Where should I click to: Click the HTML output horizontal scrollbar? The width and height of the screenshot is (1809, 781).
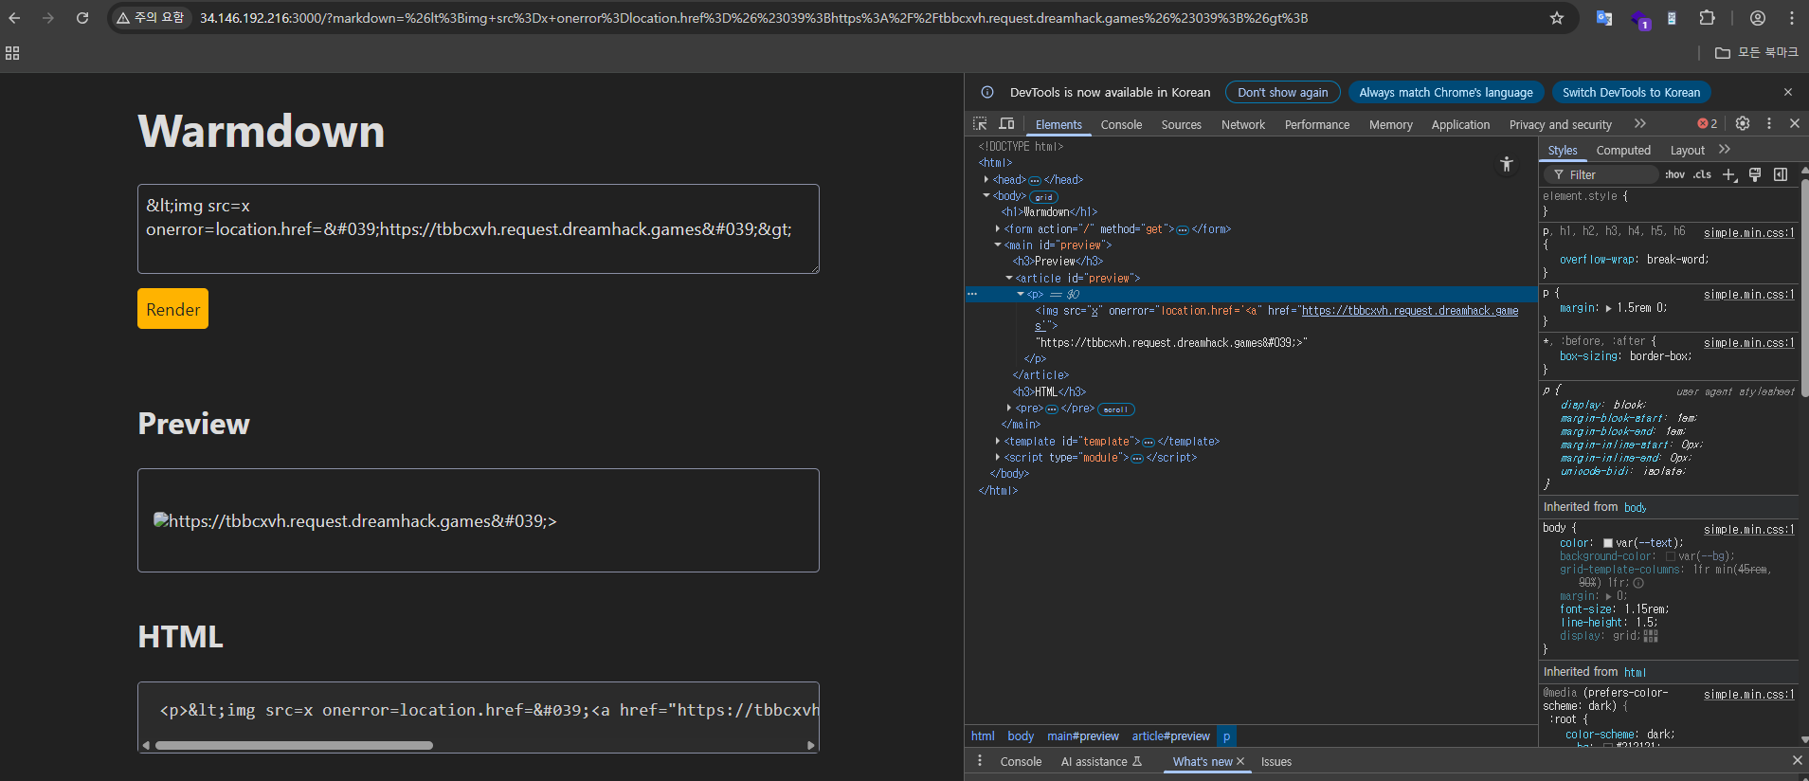click(294, 745)
